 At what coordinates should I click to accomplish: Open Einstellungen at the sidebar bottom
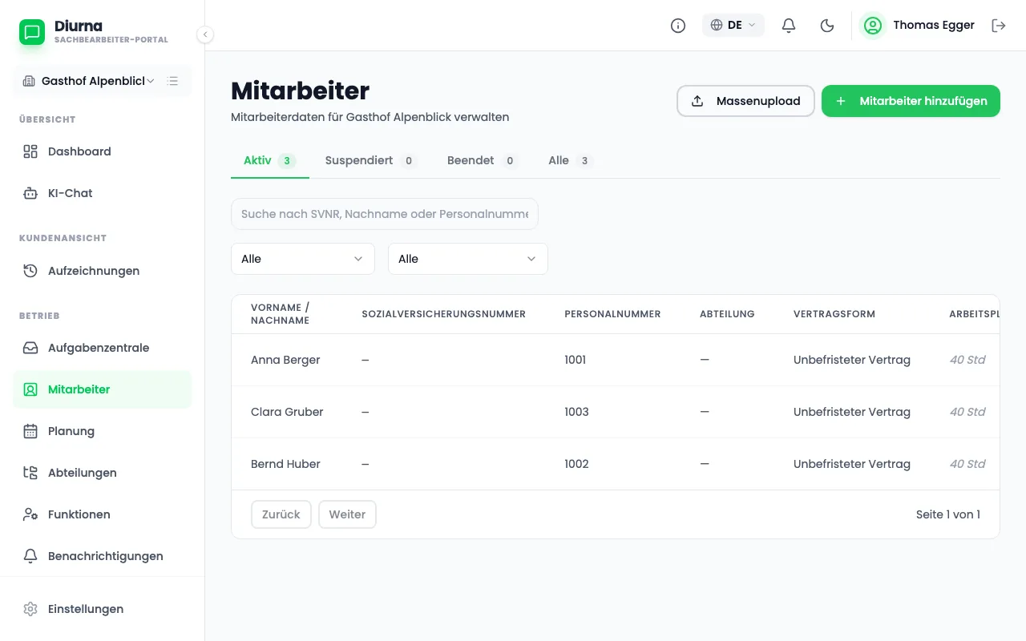[x=103, y=609]
